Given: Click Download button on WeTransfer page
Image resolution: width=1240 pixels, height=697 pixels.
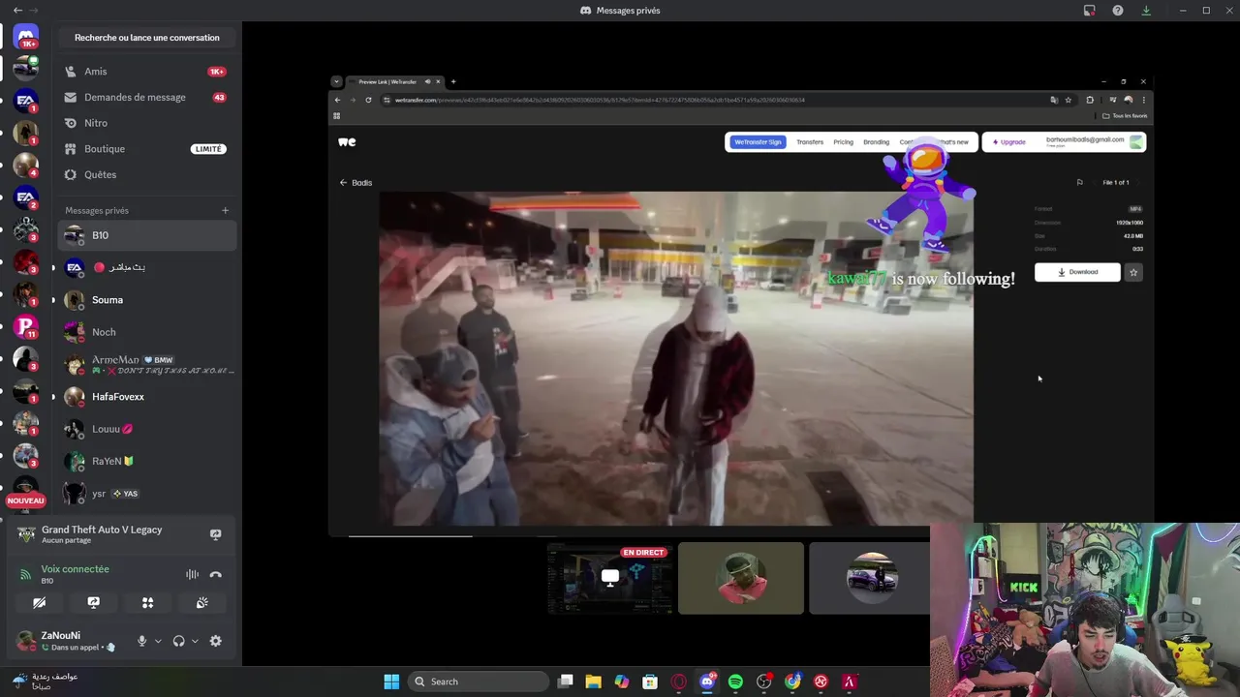Looking at the screenshot, I should pyautogui.click(x=1077, y=272).
